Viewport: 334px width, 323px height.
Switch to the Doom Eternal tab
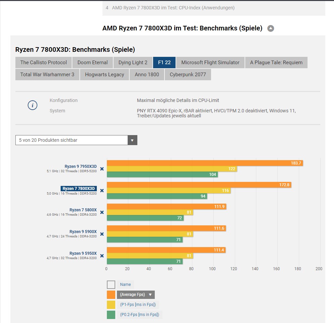click(92, 63)
